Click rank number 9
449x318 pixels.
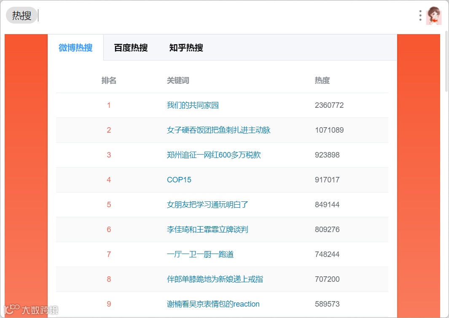[109, 304]
